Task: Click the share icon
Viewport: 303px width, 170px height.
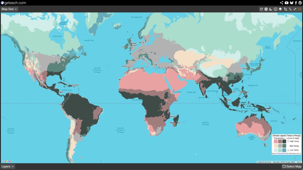Action: [281, 3]
